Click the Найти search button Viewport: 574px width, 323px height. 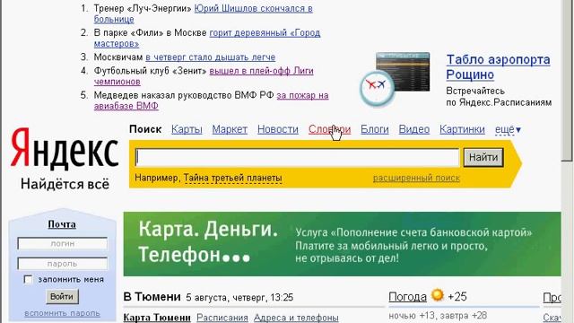point(483,158)
